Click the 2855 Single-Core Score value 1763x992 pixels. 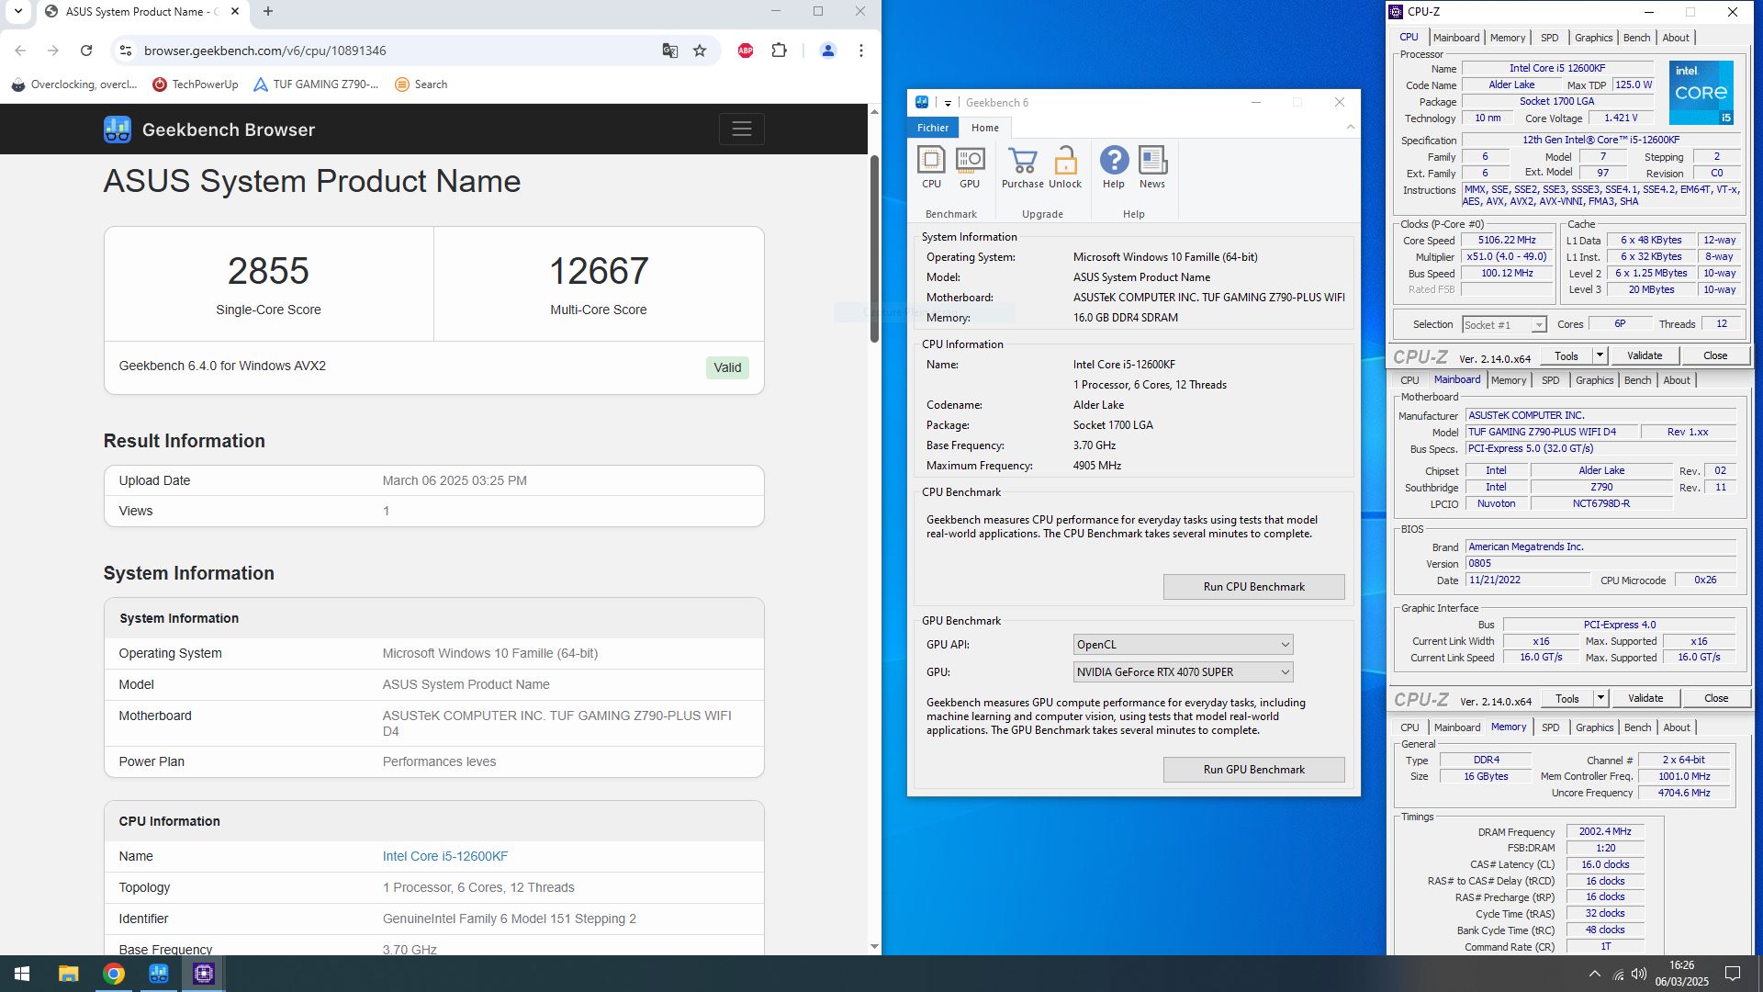coord(268,271)
